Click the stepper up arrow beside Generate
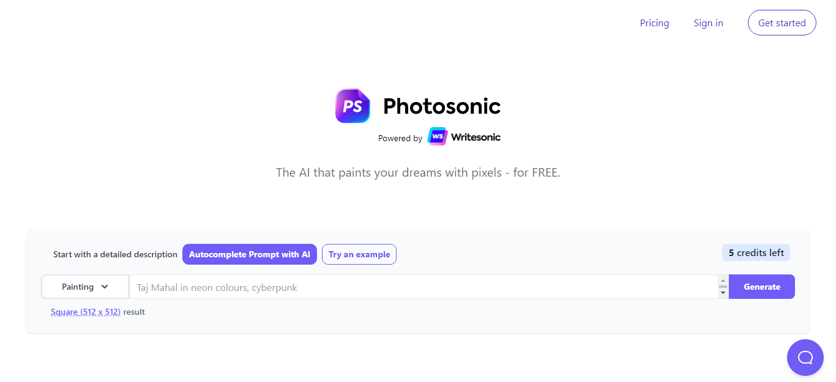Image resolution: width=836 pixels, height=382 pixels. tap(723, 282)
